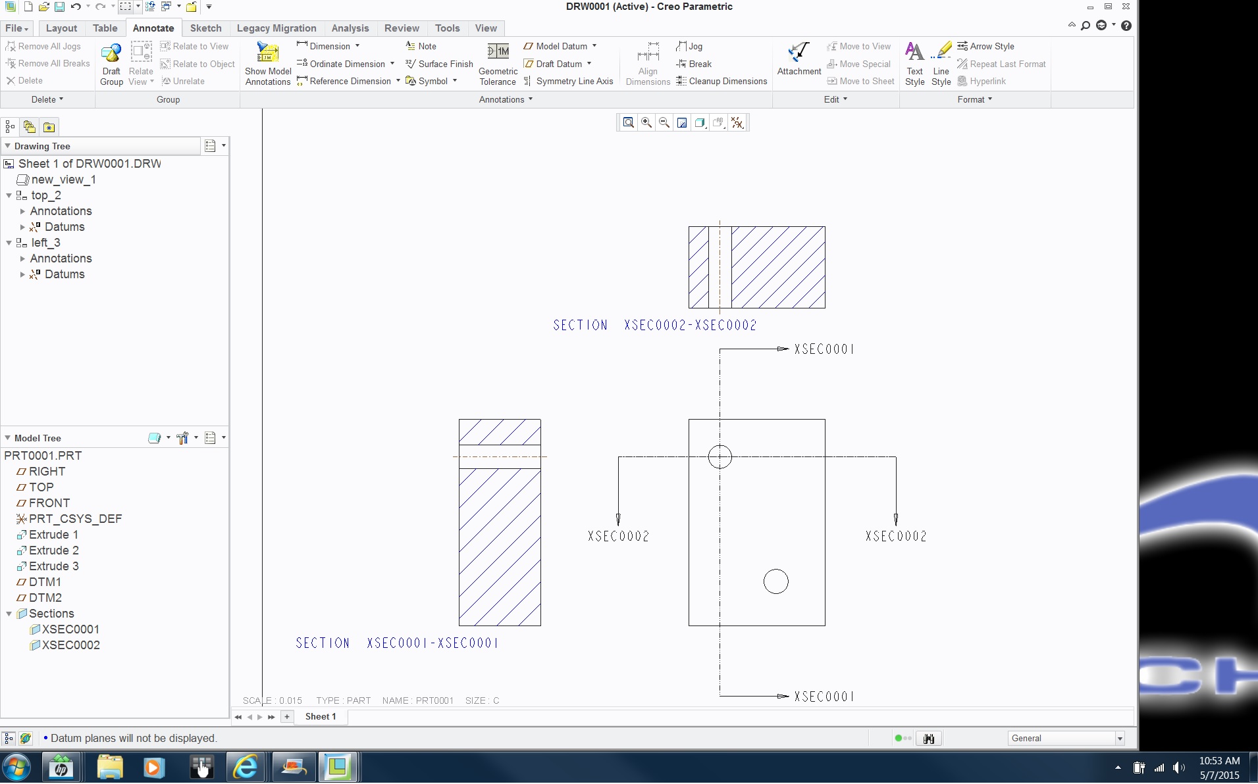Open the Datum Display Filters icon
Screen dimensions: 1258x784
coord(737,122)
